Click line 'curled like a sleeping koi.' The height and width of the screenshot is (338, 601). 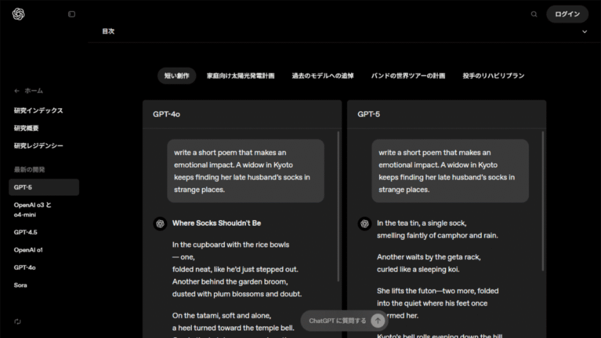(x=418, y=269)
